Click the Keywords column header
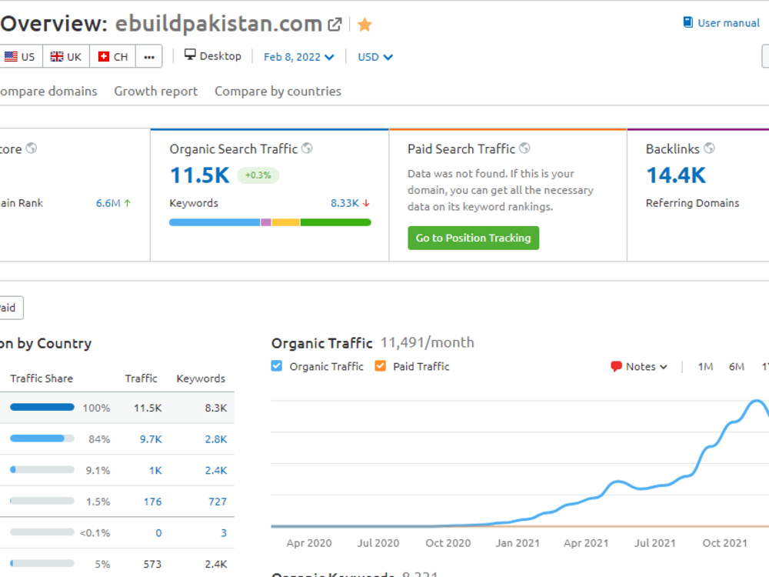This screenshot has height=577, width=769. click(201, 379)
